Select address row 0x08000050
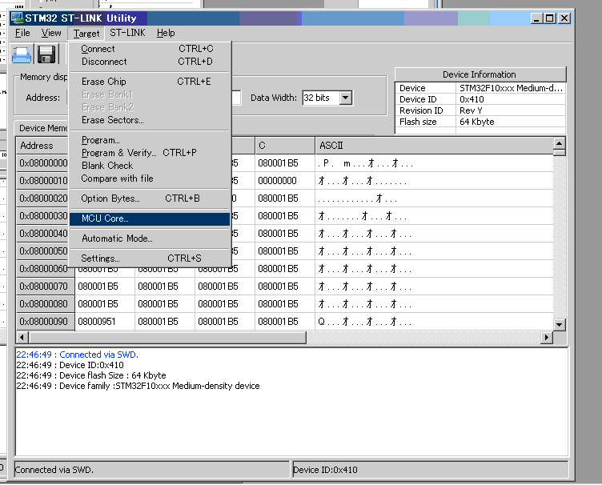This screenshot has width=602, height=485. coord(43,251)
